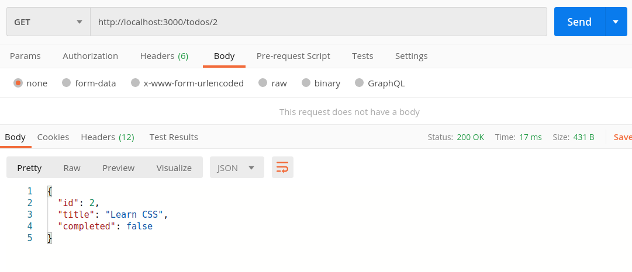Select the form-data radio button
This screenshot has height=272, width=632.
click(x=67, y=83)
